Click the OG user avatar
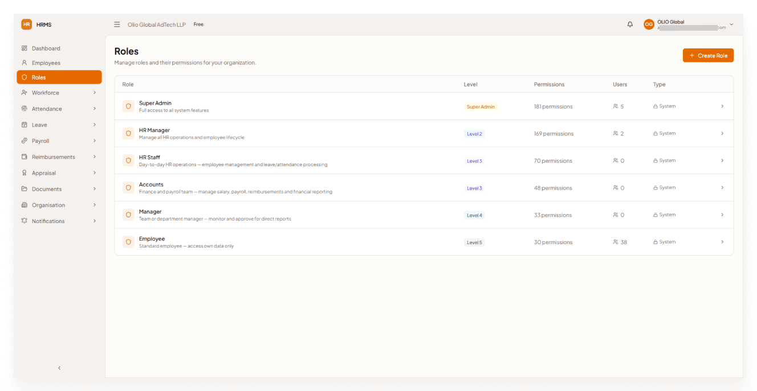Image resolution: width=757 pixels, height=391 pixels. (649, 24)
